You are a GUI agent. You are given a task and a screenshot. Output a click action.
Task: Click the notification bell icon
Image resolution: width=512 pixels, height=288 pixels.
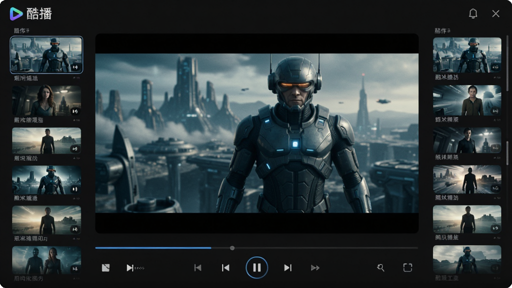pos(473,13)
